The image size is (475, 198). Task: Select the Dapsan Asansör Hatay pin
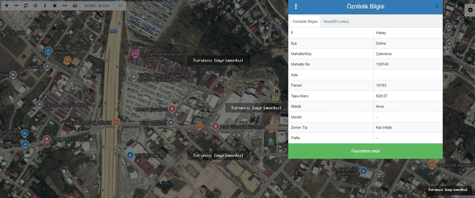[x=40, y=104]
